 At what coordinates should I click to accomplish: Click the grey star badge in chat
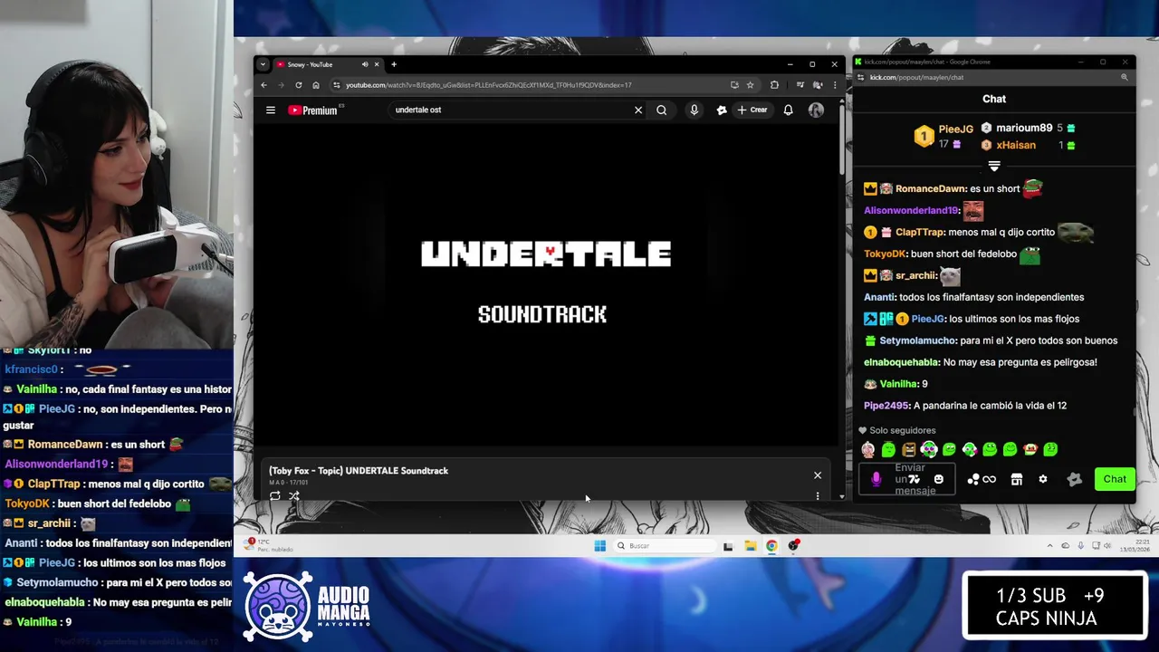(x=1075, y=479)
